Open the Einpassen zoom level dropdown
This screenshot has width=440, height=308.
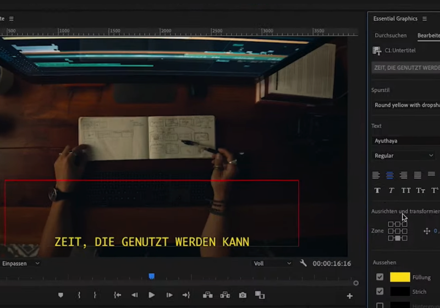point(20,263)
